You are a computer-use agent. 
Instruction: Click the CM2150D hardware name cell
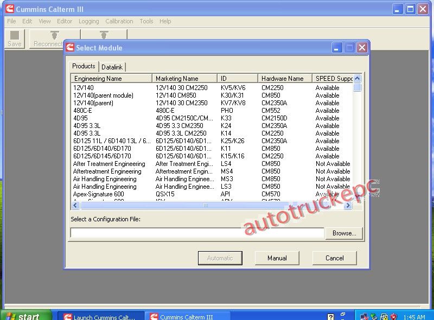point(275,118)
